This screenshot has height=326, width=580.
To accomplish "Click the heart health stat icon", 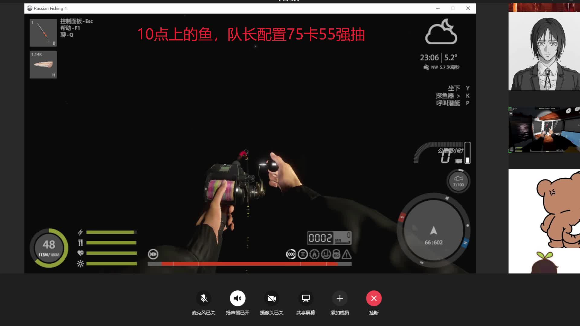I will pyautogui.click(x=80, y=253).
